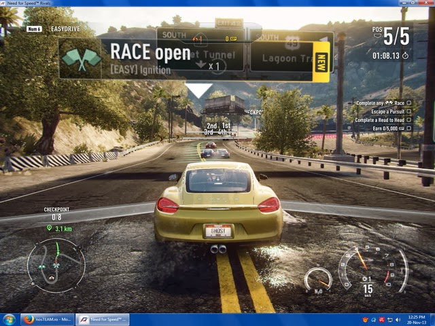
Task: Click the Escape a Pursuit objective text
Action: coord(388,111)
